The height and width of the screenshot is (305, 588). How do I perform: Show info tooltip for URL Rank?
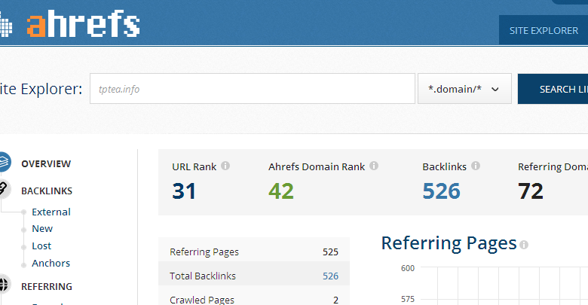[225, 166]
